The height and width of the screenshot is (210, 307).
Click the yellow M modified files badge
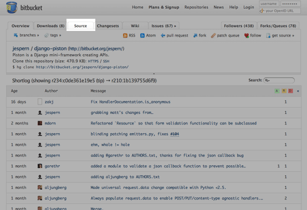[x=284, y=91]
